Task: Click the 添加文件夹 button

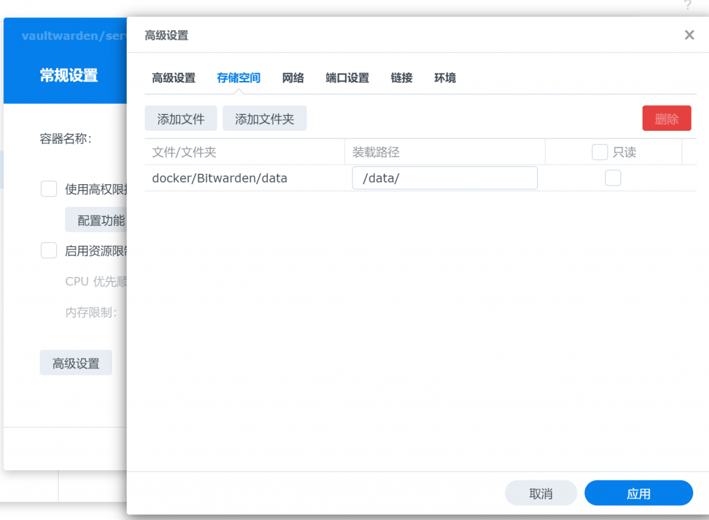Action: (264, 118)
